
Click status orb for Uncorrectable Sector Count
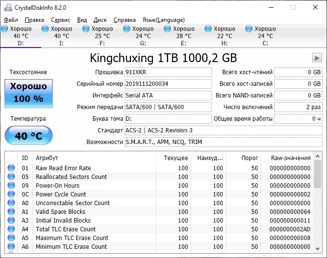point(11,203)
